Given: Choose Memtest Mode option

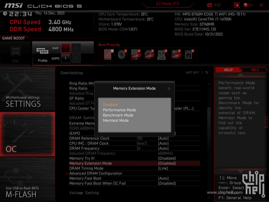Looking at the screenshot, I should tap(116, 121).
